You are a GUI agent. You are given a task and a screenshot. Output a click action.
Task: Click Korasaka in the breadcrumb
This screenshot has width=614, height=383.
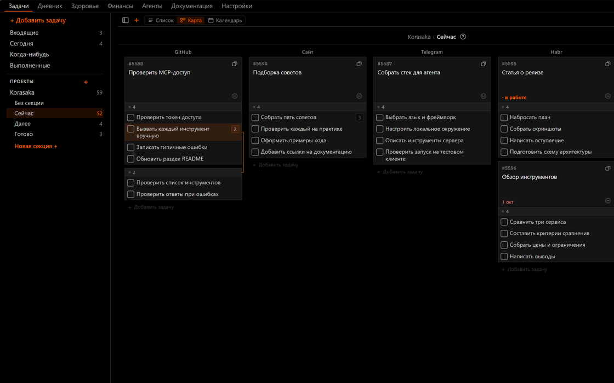pos(419,37)
